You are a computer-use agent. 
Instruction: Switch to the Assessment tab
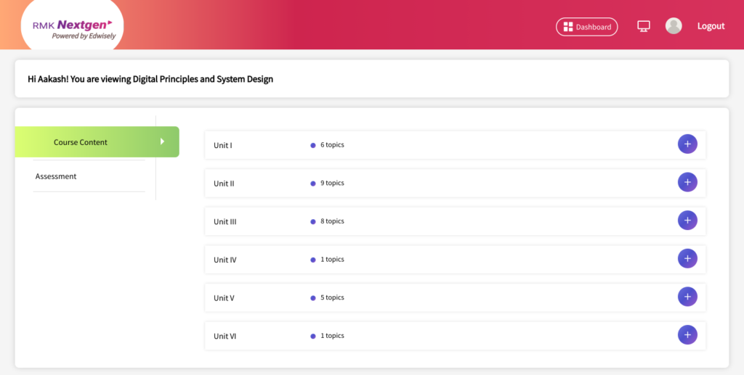pos(56,176)
